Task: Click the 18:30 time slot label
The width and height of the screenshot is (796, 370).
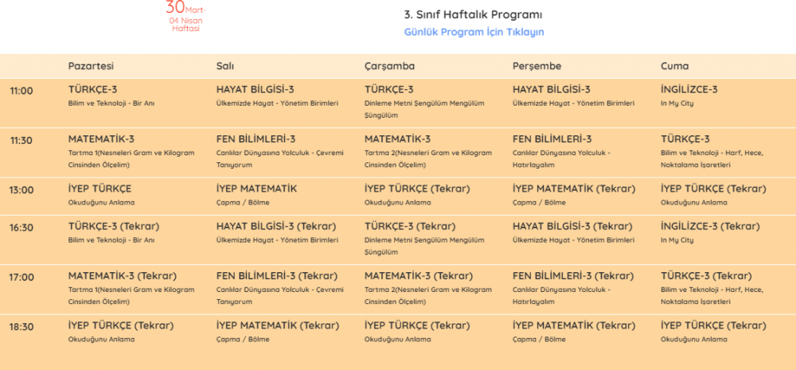Action: click(21, 327)
